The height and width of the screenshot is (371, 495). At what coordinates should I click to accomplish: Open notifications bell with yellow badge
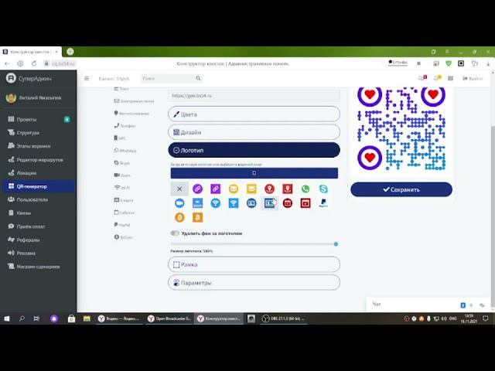pyautogui.click(x=437, y=78)
